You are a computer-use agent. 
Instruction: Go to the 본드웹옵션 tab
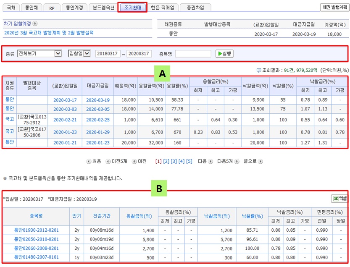tap(103, 8)
